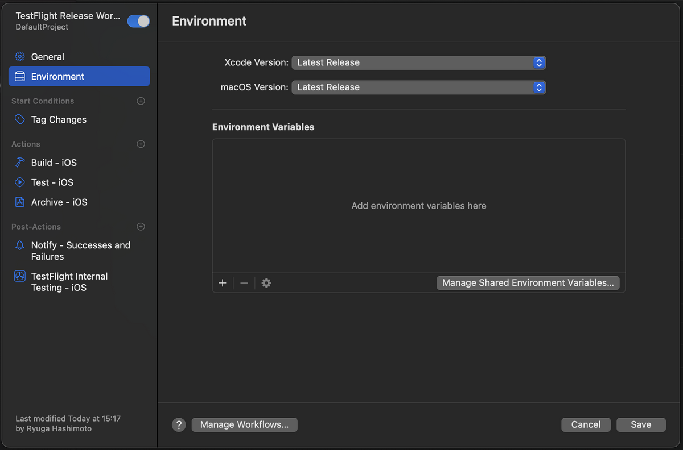Select the Environment sidebar item

pos(79,77)
